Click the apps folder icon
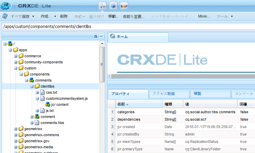The height and width of the screenshot is (153, 255). (16, 50)
